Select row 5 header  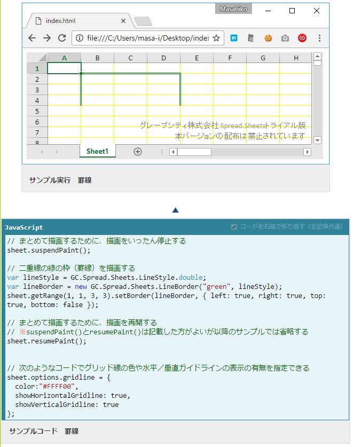[37, 111]
